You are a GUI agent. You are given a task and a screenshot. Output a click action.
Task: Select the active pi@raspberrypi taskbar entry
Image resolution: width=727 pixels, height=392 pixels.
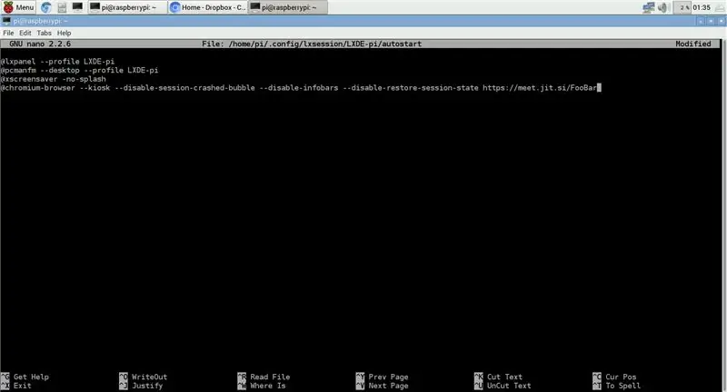pos(288,7)
